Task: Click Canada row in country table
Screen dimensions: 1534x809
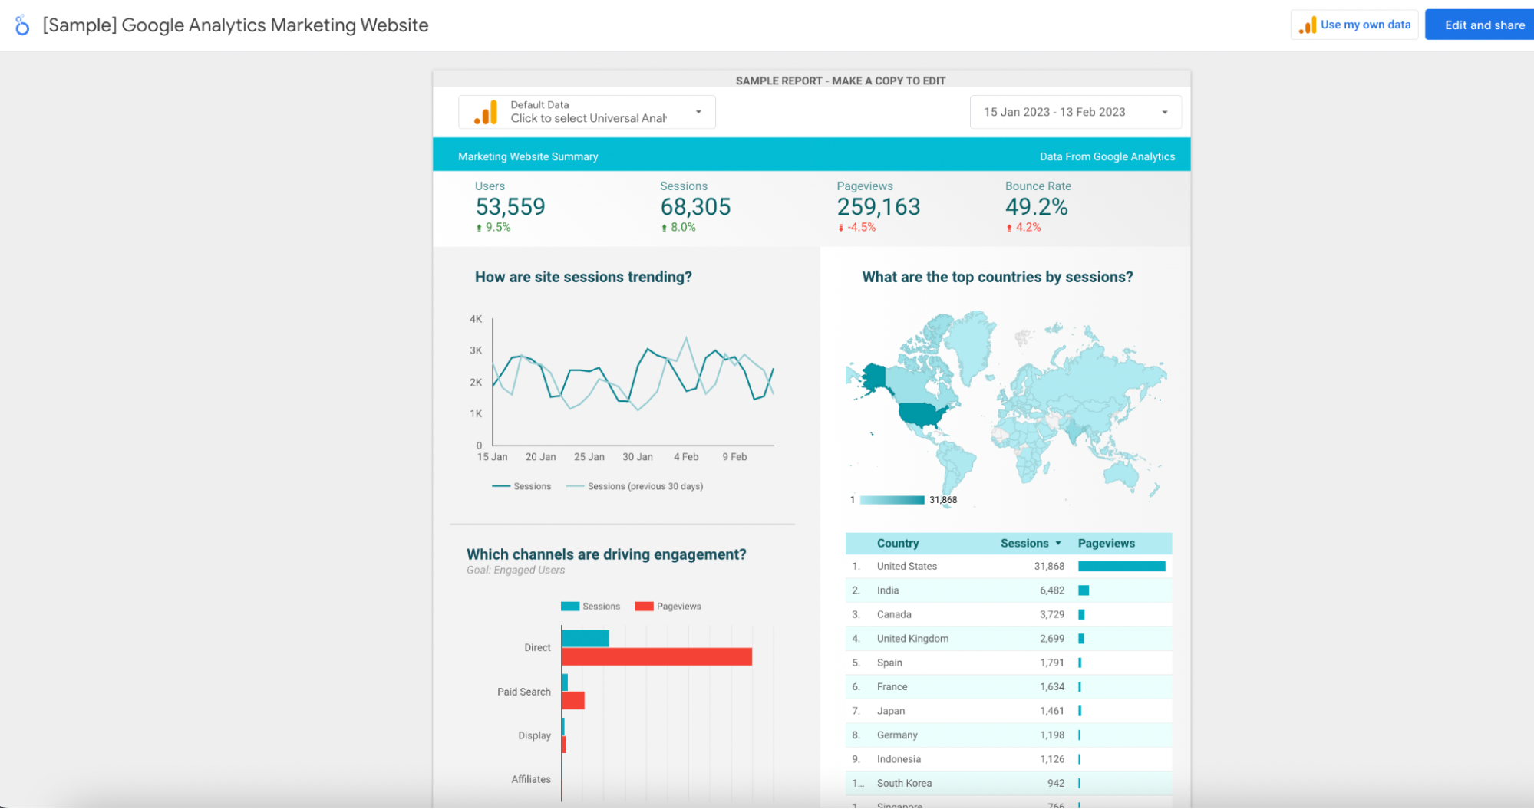Action: click(1008, 615)
